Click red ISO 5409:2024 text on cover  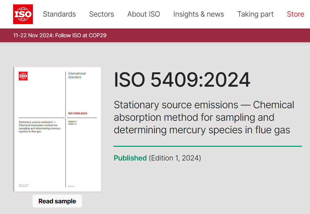(x=78, y=113)
